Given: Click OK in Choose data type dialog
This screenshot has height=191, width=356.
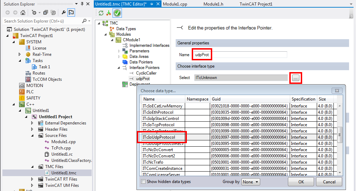Looking at the screenshot, I should click(301, 182).
